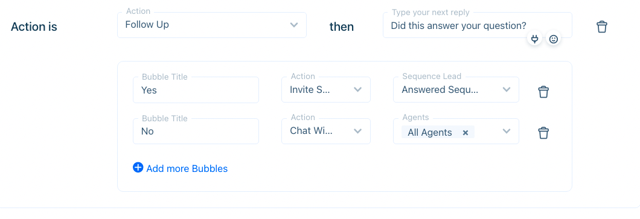Open the Sequence Lead Answered Sequ... dropdown
Image resolution: width=640 pixels, height=219 pixels.
tap(456, 90)
